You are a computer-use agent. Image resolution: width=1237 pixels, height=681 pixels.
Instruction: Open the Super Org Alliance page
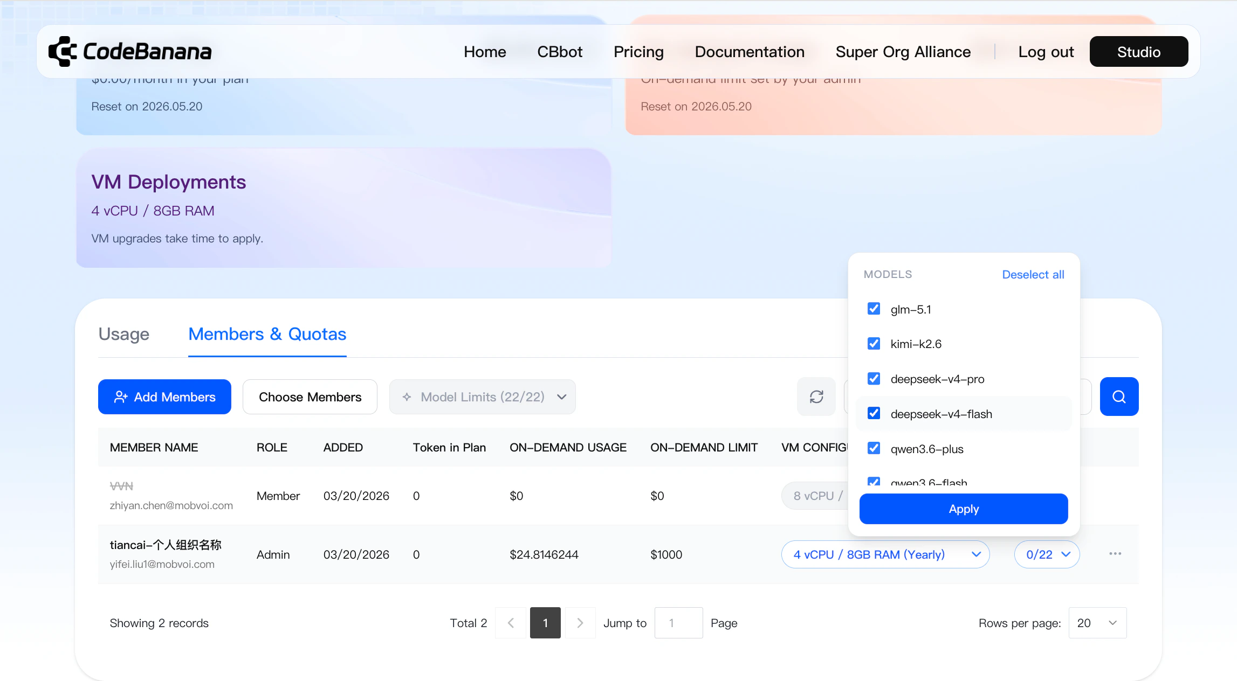pyautogui.click(x=903, y=52)
